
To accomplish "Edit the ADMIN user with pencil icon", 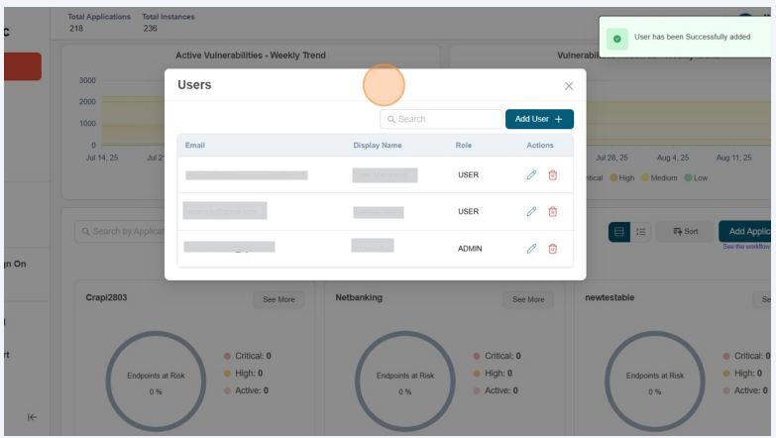I will [x=531, y=249].
